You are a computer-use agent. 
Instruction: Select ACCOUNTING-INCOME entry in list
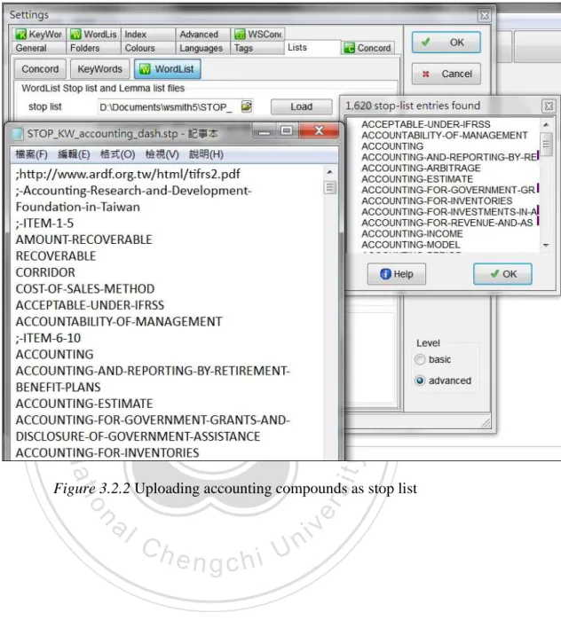[412, 233]
